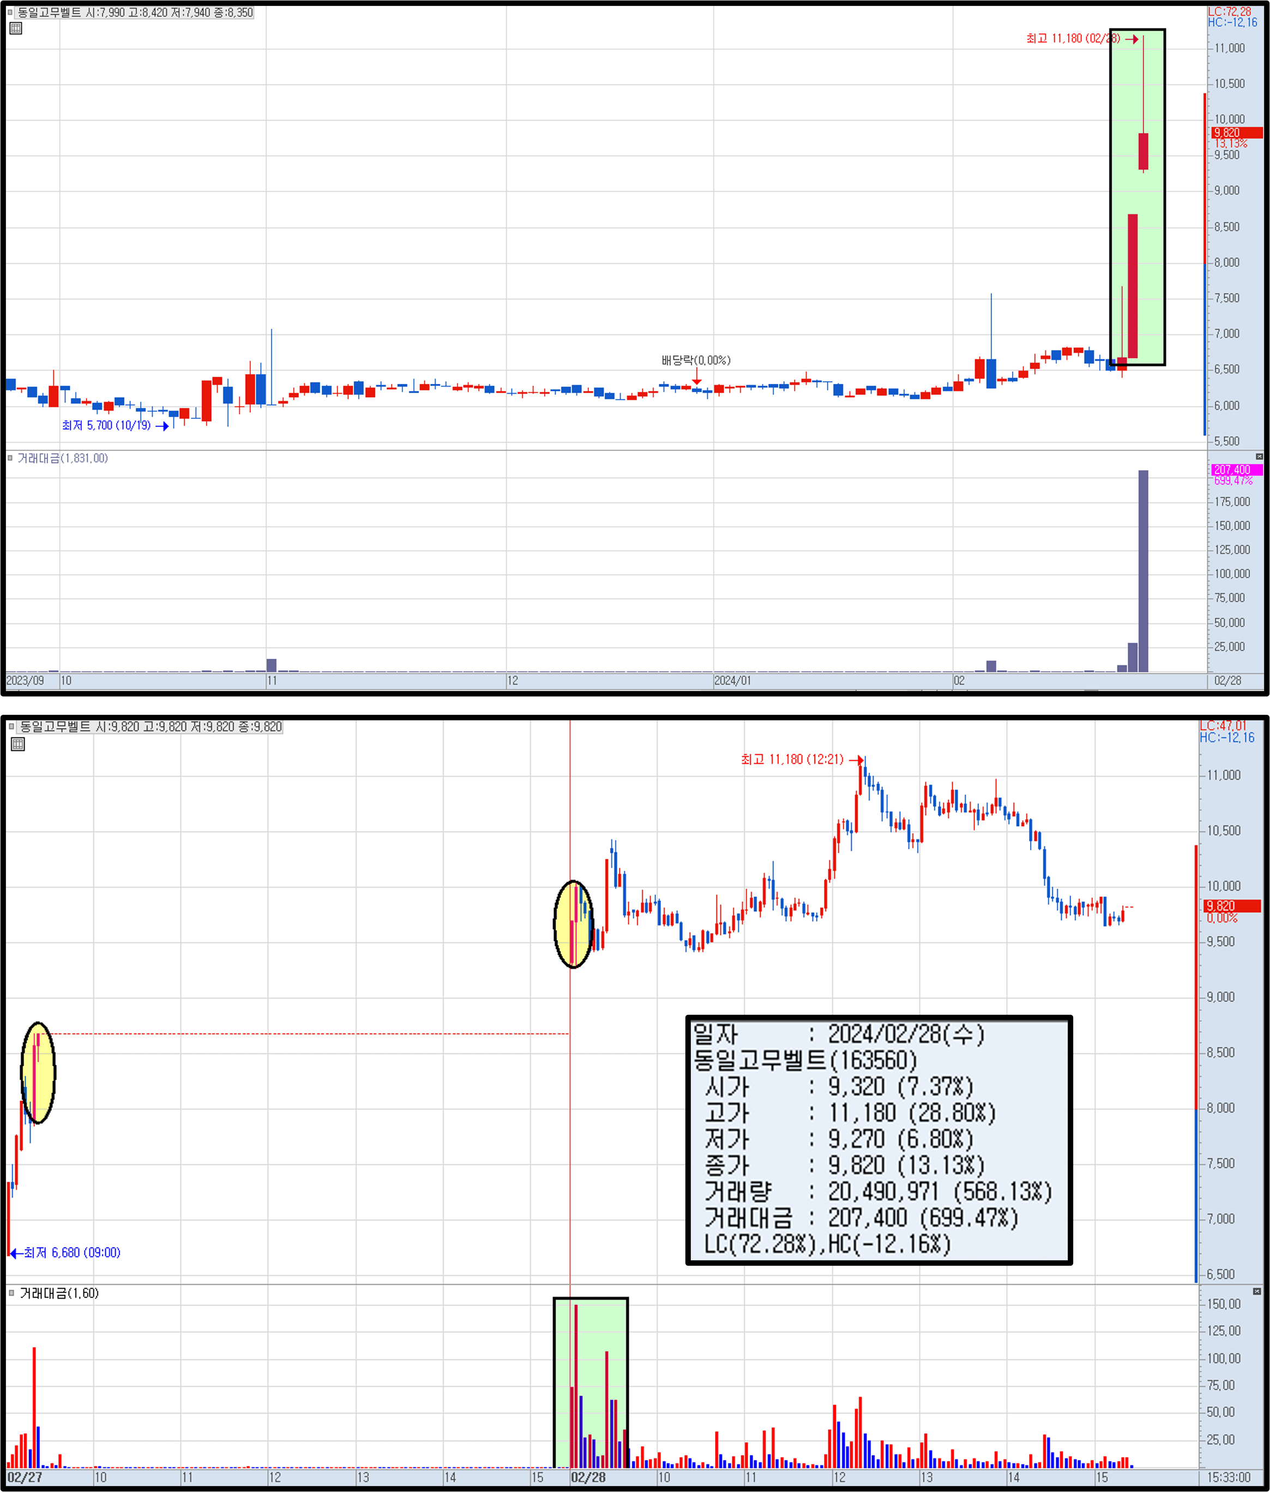1270x1492 pixels.
Task: Click the daily chart title 시:7,990 고:8,420
Action: 135,12
